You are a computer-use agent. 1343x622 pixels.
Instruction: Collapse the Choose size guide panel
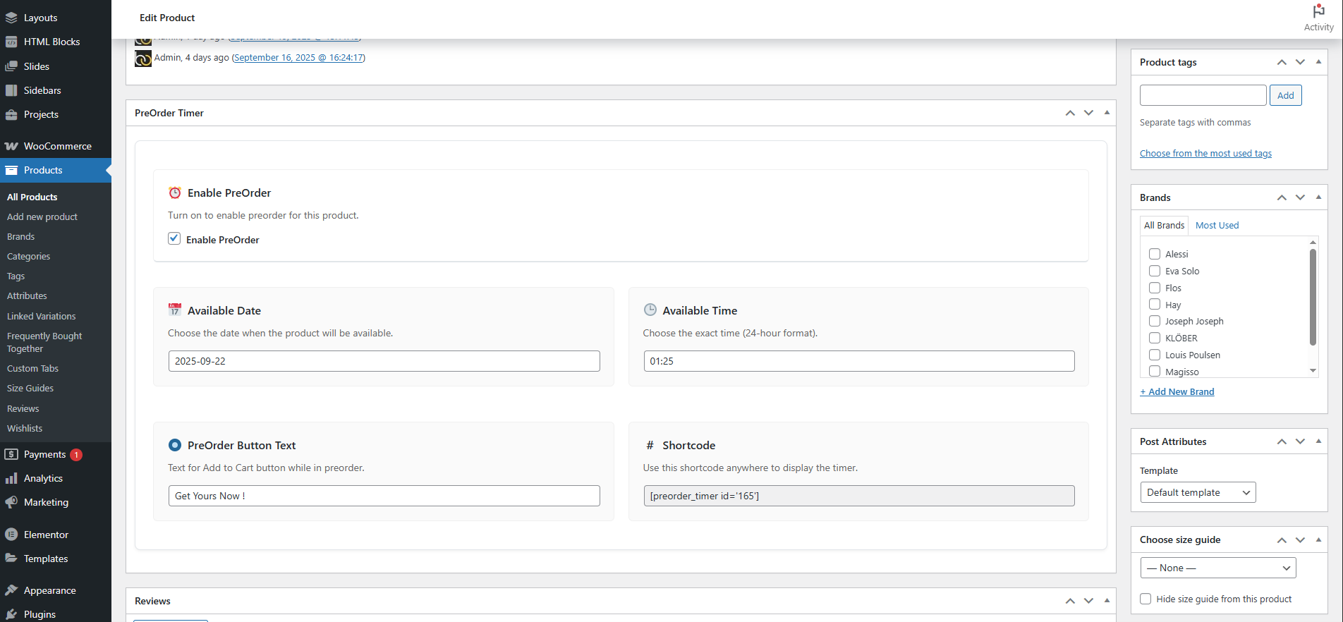[x=1318, y=539]
